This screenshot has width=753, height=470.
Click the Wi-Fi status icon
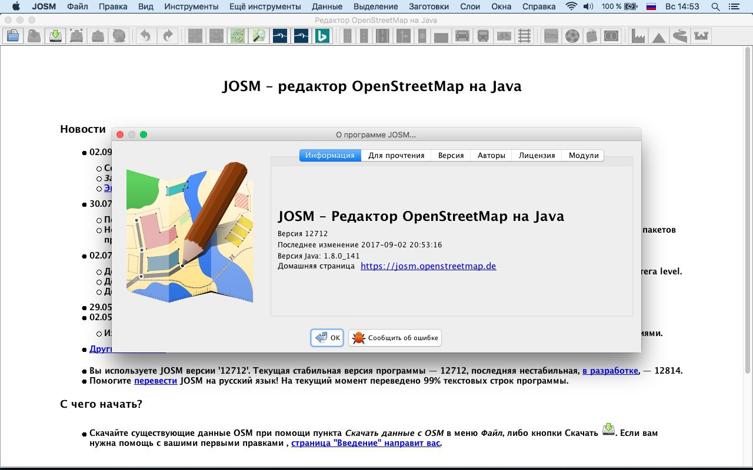point(571,7)
